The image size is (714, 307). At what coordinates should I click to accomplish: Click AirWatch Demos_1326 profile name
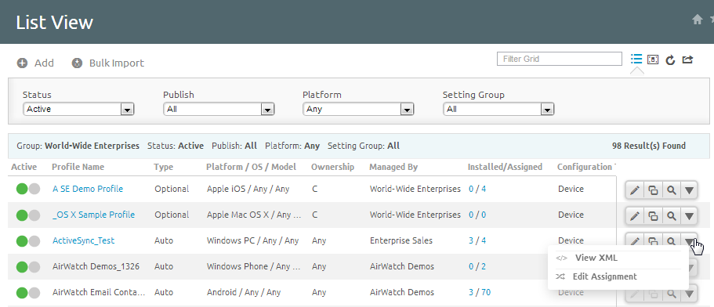point(96,266)
